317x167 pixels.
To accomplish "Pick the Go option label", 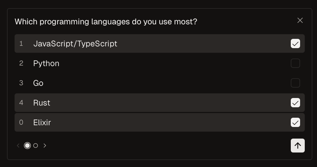I will pos(38,83).
